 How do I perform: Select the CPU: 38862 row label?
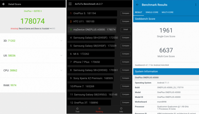[x=10, y=70]
